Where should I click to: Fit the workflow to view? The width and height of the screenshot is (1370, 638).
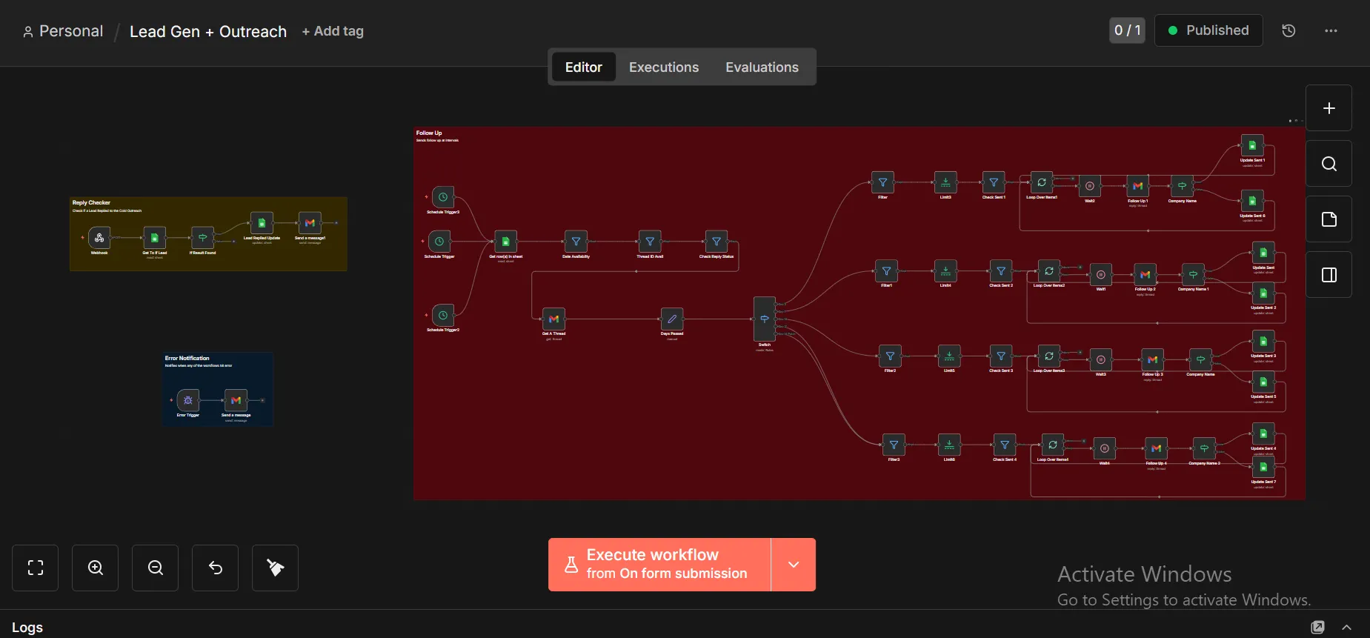click(x=36, y=568)
